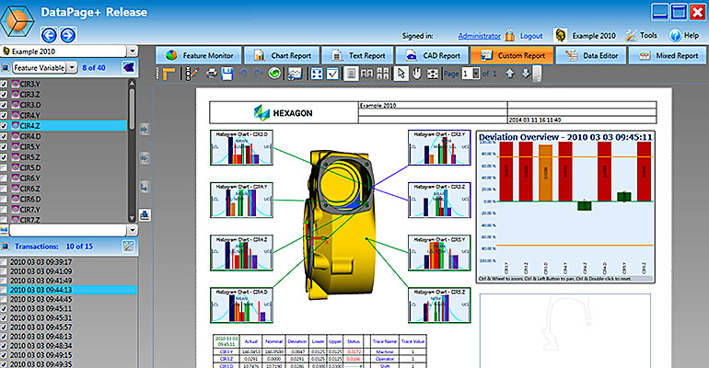Viewport: 709px width, 368px height.
Task: Click the feature list scrollbar thumb
Action: point(132,109)
